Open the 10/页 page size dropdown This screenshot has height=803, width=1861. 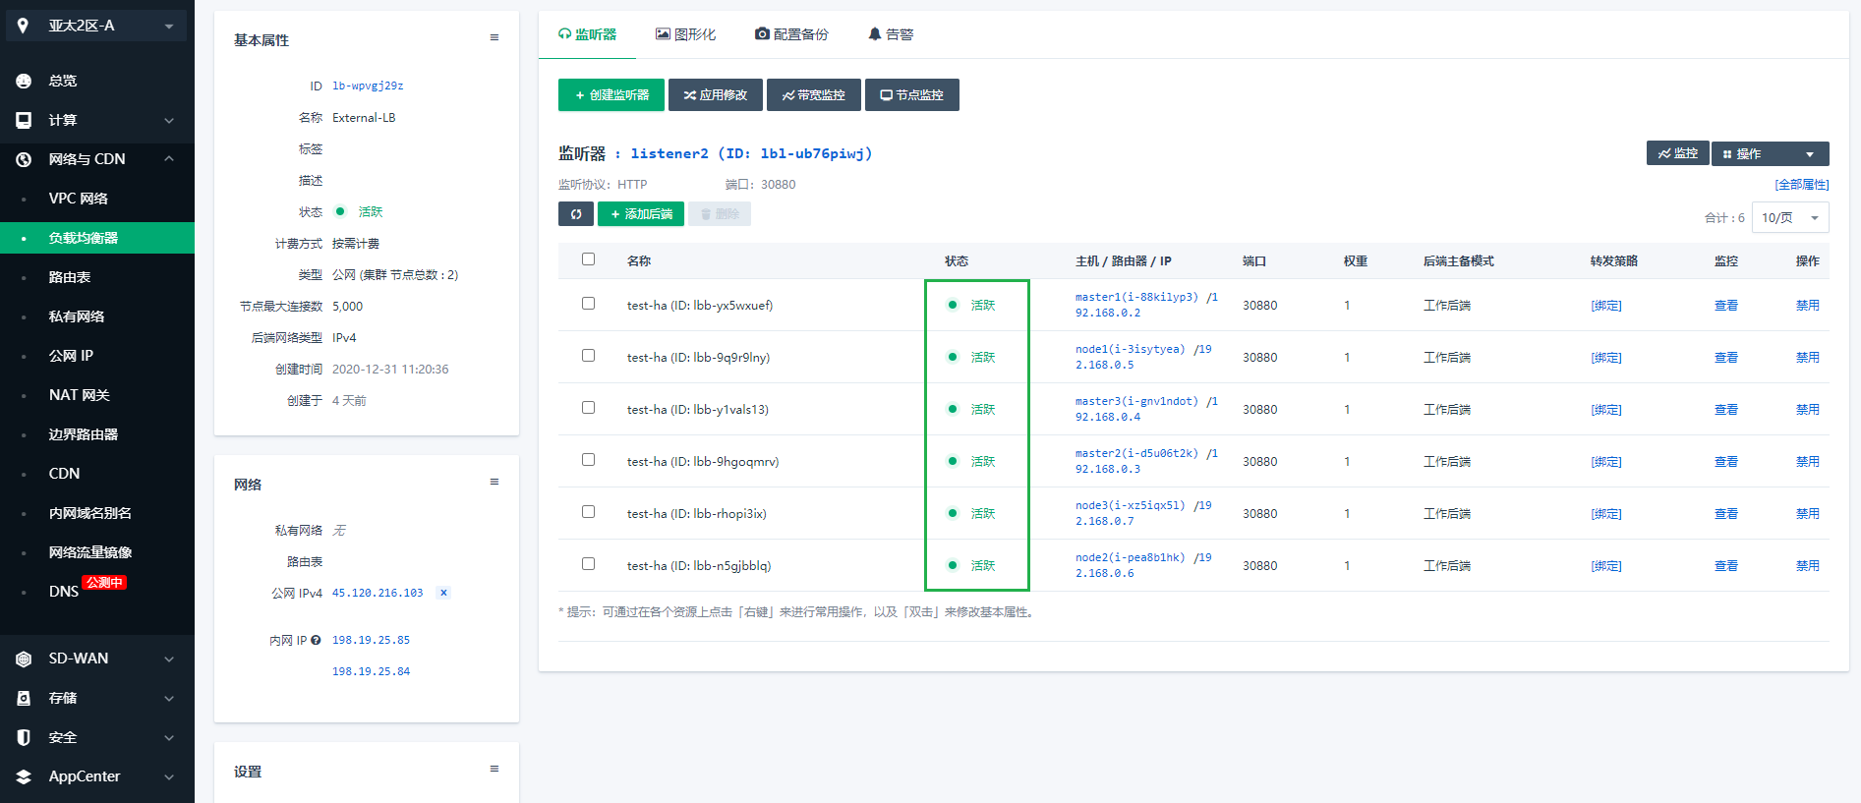click(x=1789, y=217)
